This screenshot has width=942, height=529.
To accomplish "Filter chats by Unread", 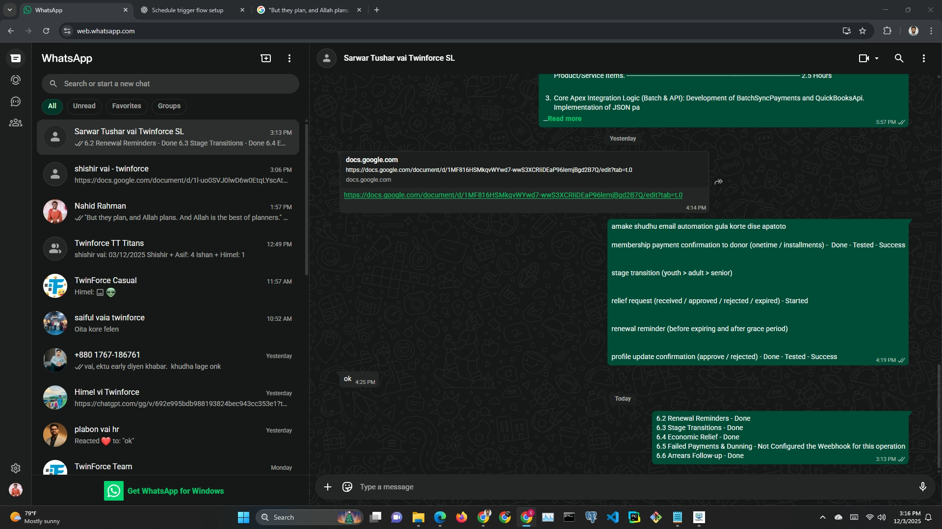I will [84, 106].
